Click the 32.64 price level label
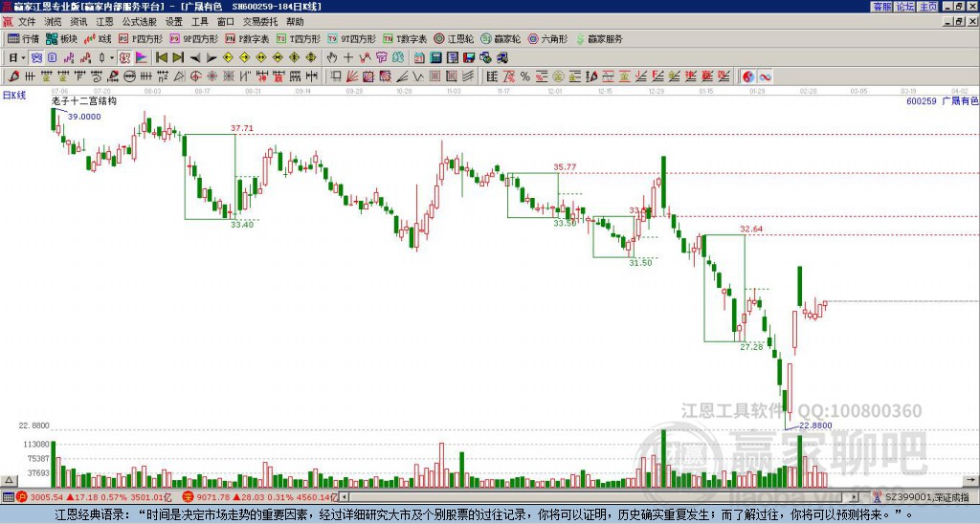 coord(751,229)
